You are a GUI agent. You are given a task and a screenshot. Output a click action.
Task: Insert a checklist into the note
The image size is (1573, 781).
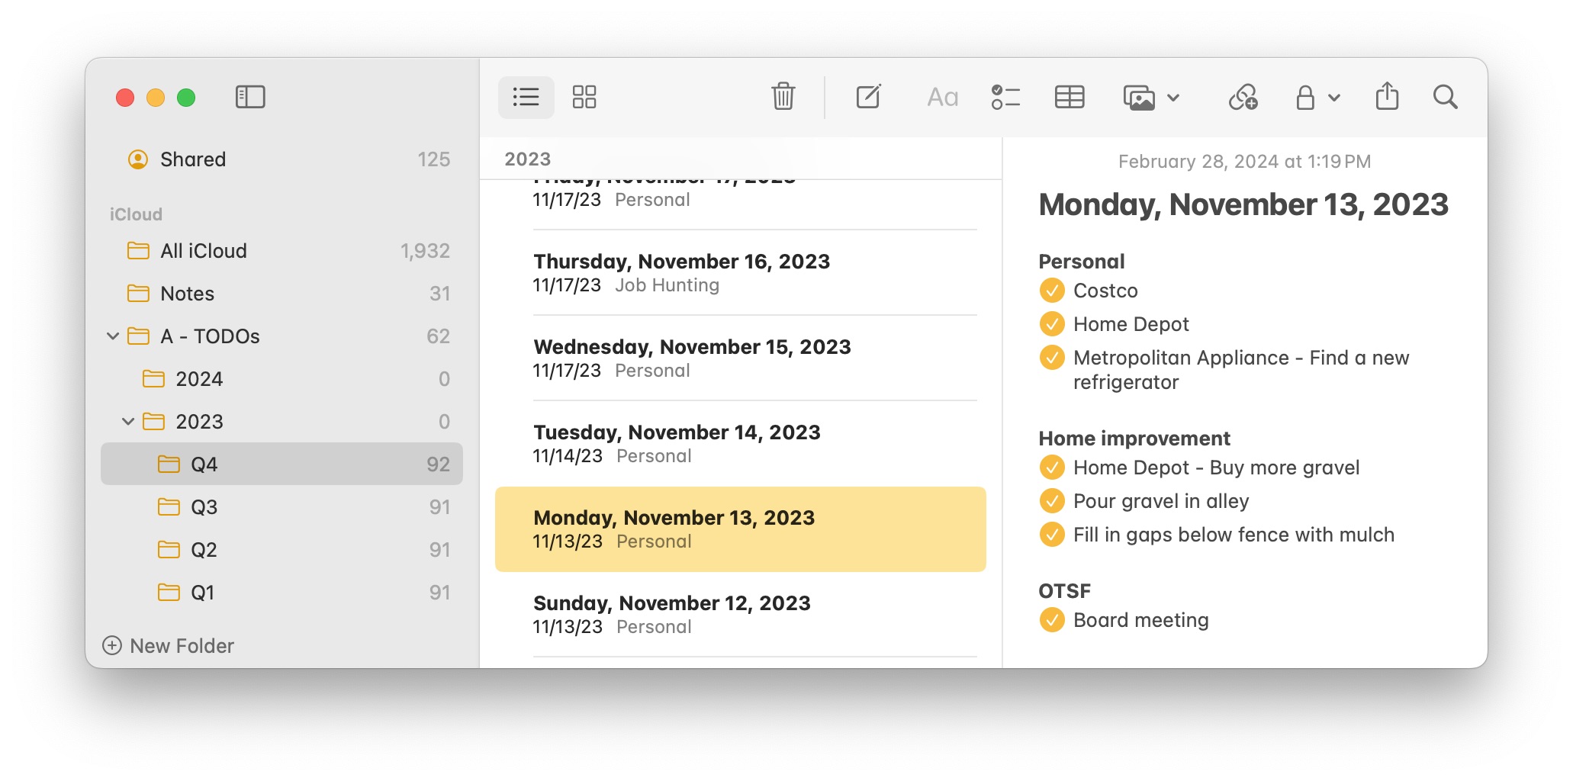1005,98
